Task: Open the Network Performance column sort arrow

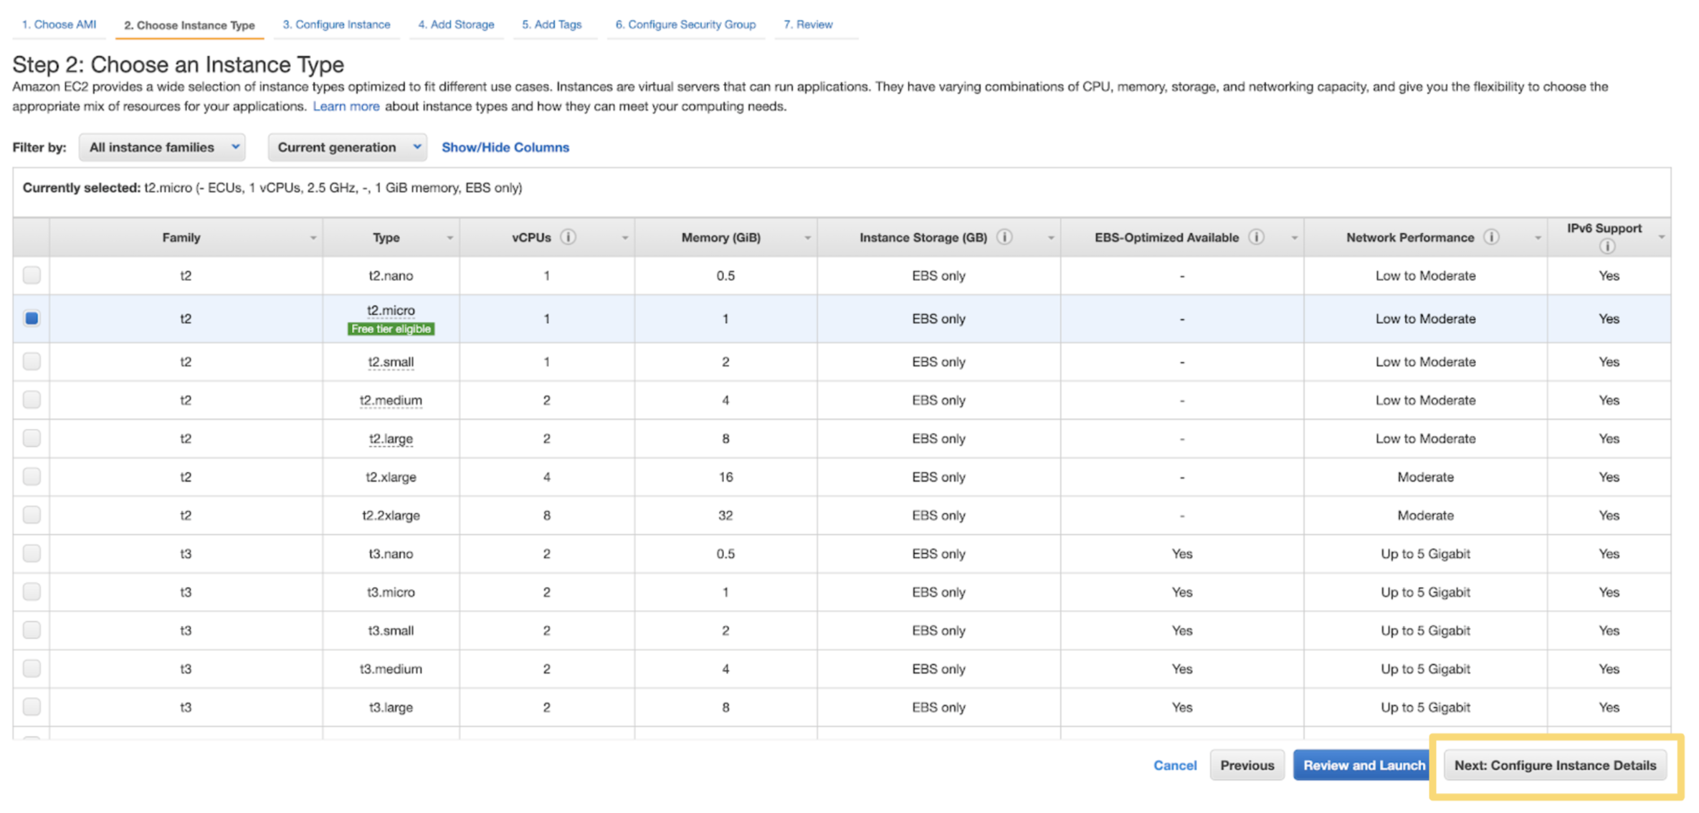Action: point(1537,238)
